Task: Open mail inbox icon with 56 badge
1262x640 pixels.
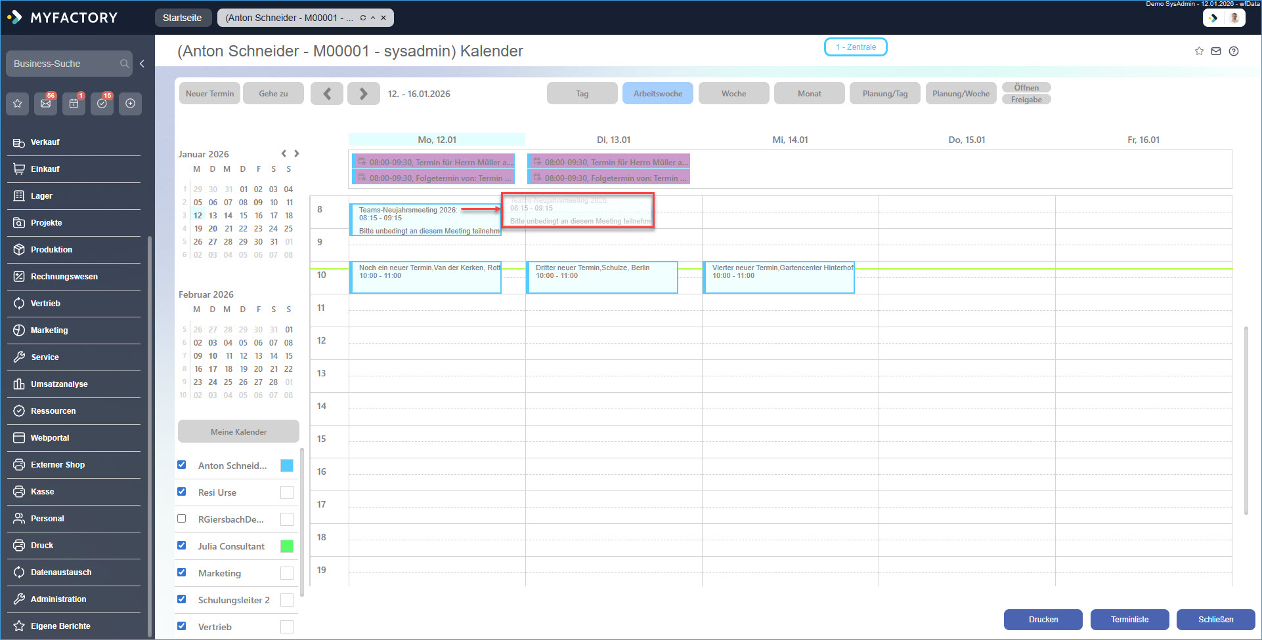Action: tap(46, 104)
